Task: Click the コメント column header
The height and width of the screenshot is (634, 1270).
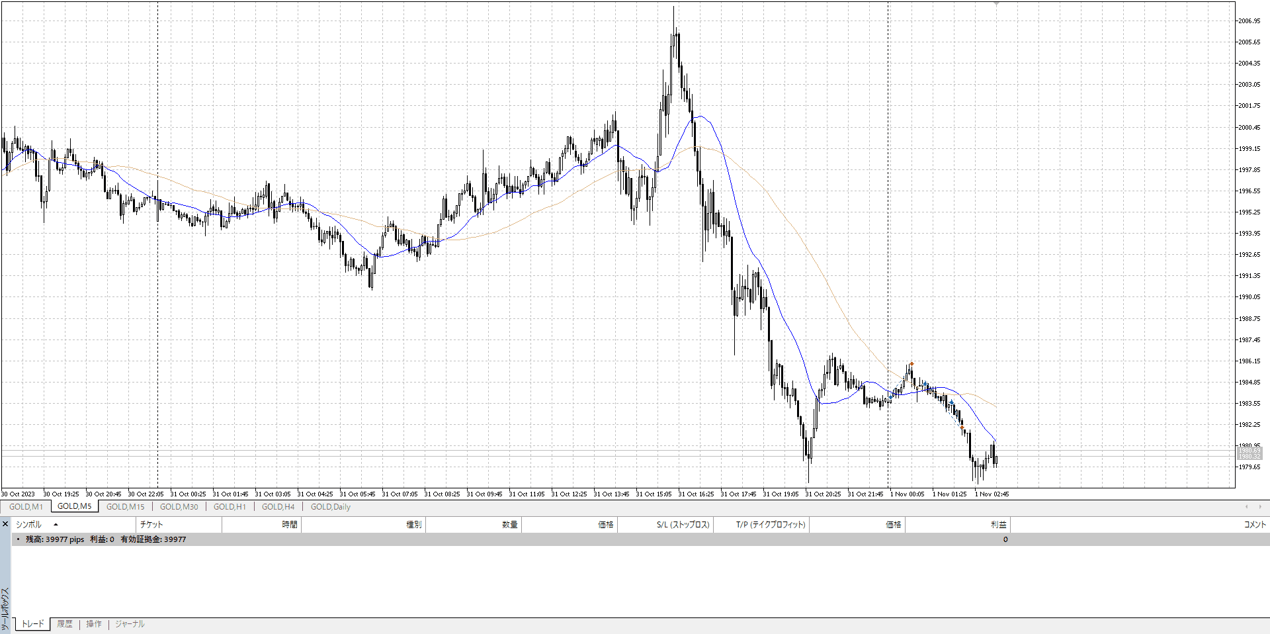Action: point(1254,525)
